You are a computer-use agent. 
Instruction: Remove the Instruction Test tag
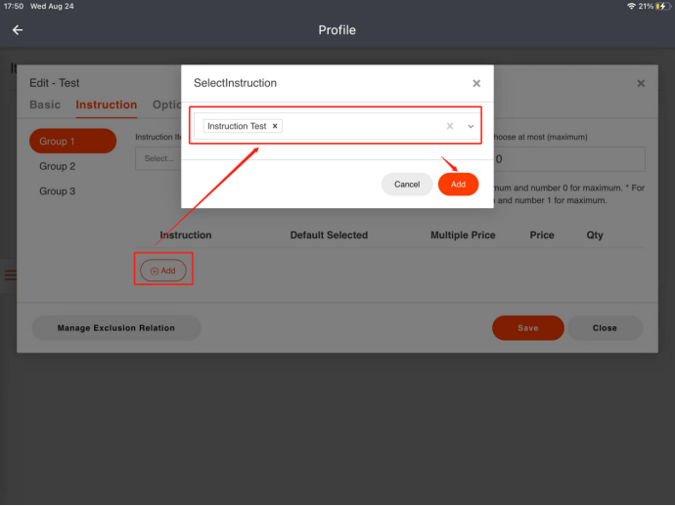(x=275, y=126)
